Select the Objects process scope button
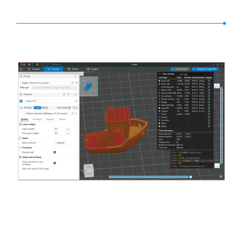 click(45, 108)
